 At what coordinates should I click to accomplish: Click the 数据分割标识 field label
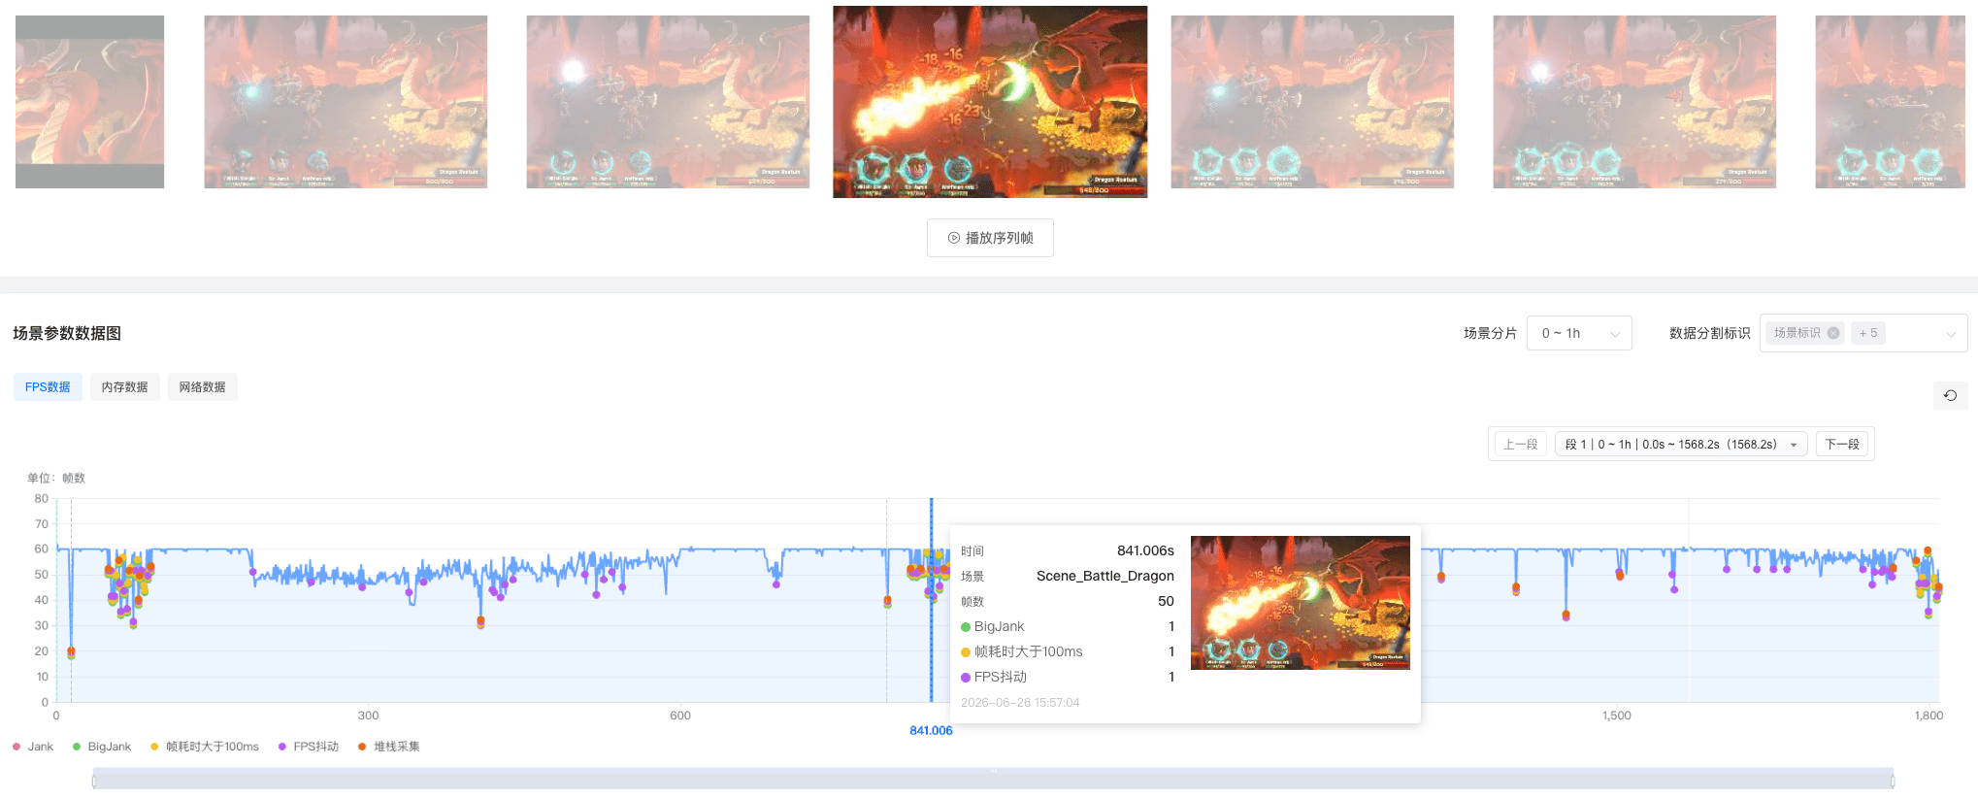(1709, 333)
